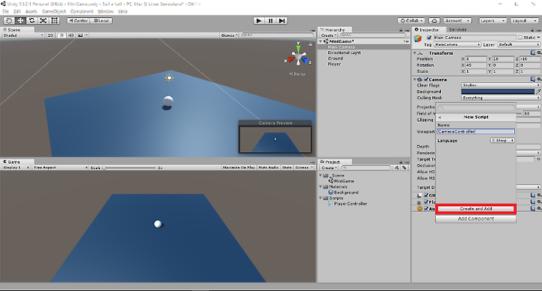The height and width of the screenshot is (291, 542).
Task: Click the script Name input field
Action: point(476,132)
